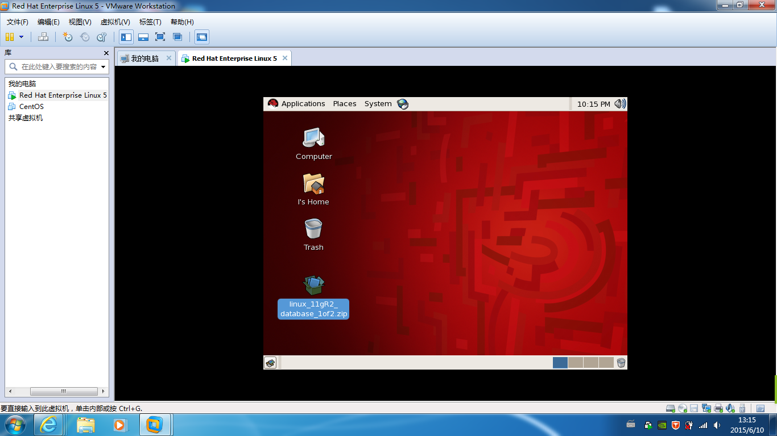The image size is (777, 436).
Task: Open the guest Applications menu
Action: point(297,104)
